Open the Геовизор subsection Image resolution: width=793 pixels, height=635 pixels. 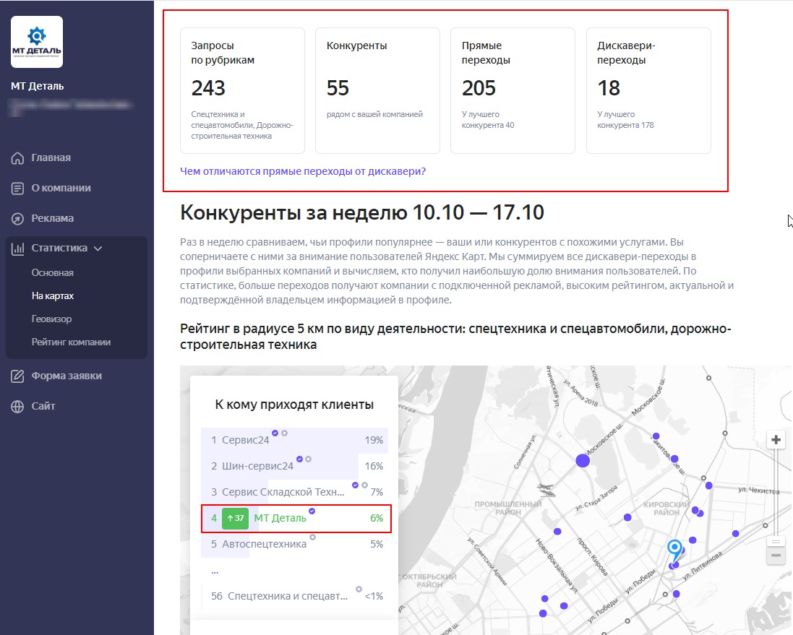click(x=51, y=319)
